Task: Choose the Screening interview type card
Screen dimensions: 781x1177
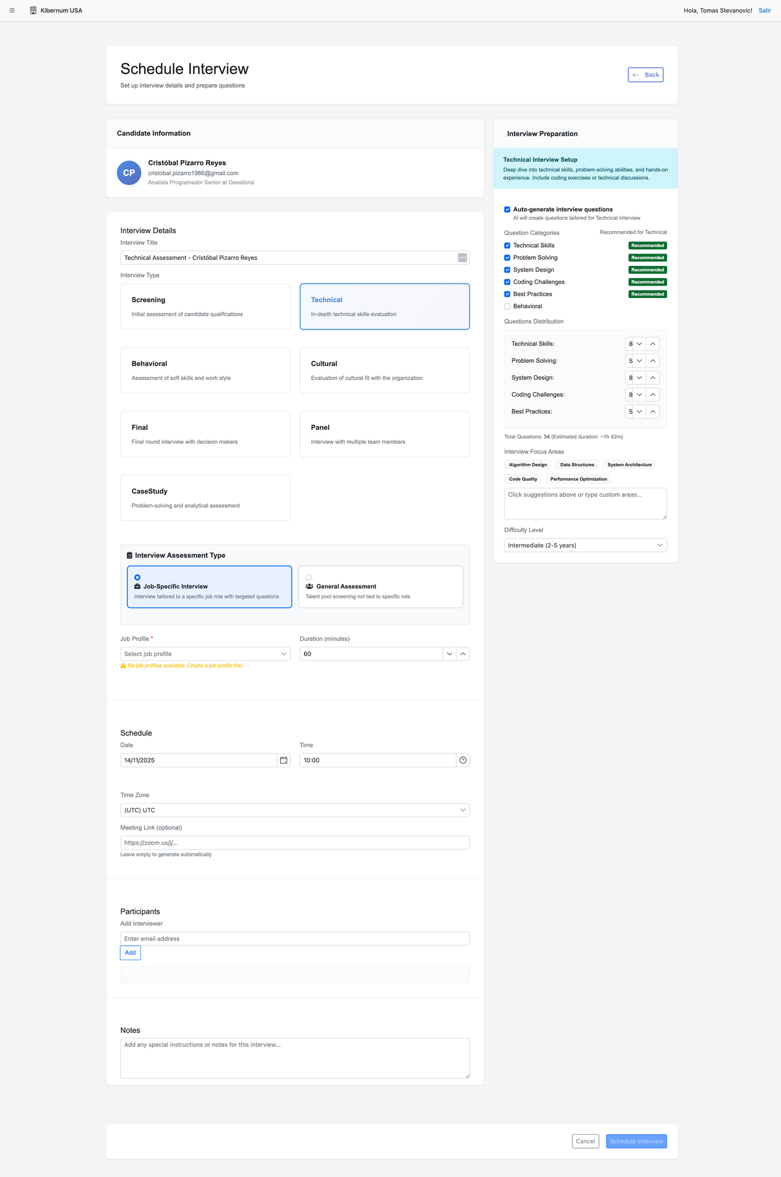Action: coord(205,307)
